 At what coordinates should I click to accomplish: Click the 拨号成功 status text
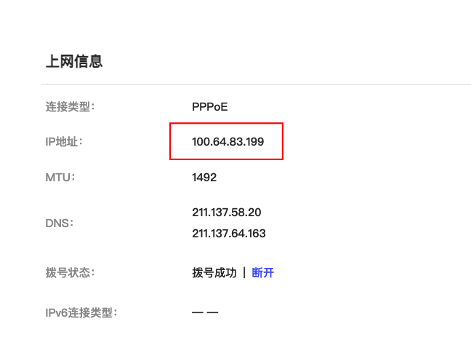point(214,273)
